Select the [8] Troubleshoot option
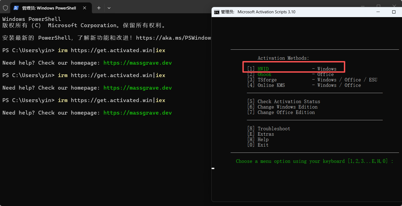Image resolution: width=402 pixels, height=206 pixels. (x=269, y=129)
